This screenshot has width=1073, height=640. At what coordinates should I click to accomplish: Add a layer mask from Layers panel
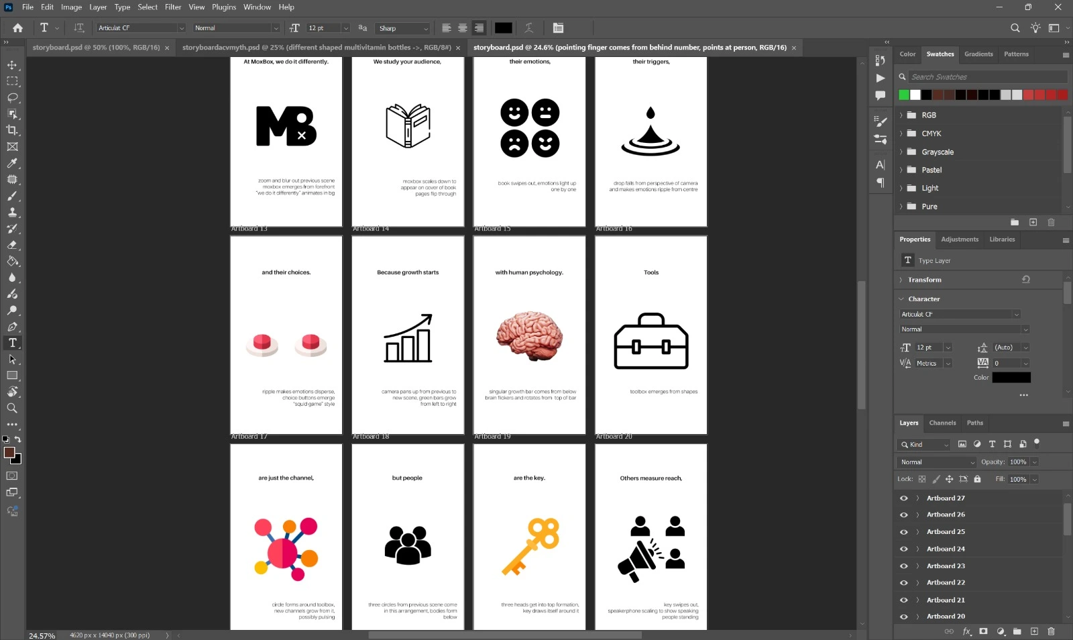coord(983,631)
